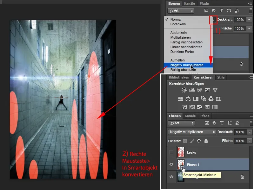Select the Brightness/Contrast adjustment icon
This screenshot has height=190, width=254.
click(184, 90)
